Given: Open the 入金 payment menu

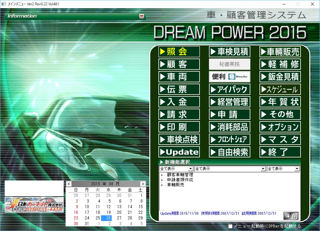Looking at the screenshot, I should tap(179, 102).
